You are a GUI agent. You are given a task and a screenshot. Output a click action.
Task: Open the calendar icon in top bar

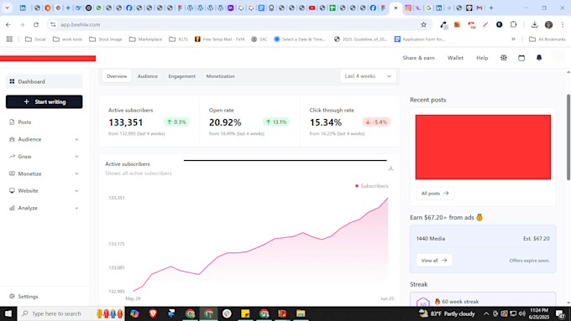(521, 58)
